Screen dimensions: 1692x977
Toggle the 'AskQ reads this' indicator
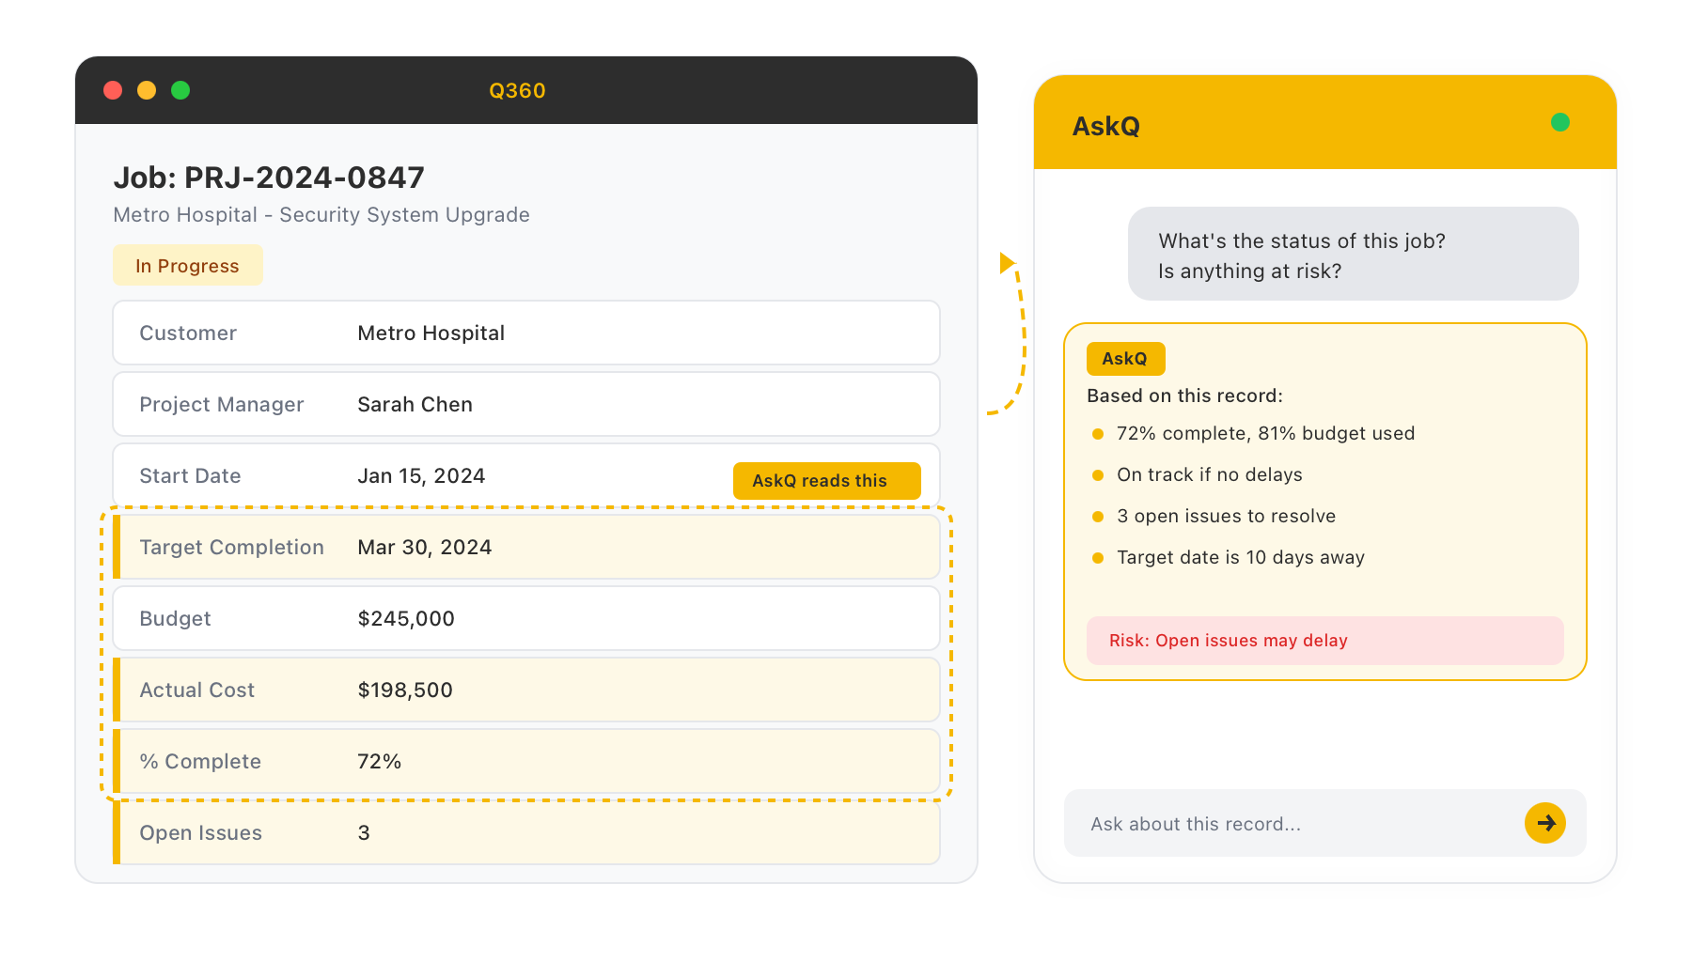pos(826,480)
